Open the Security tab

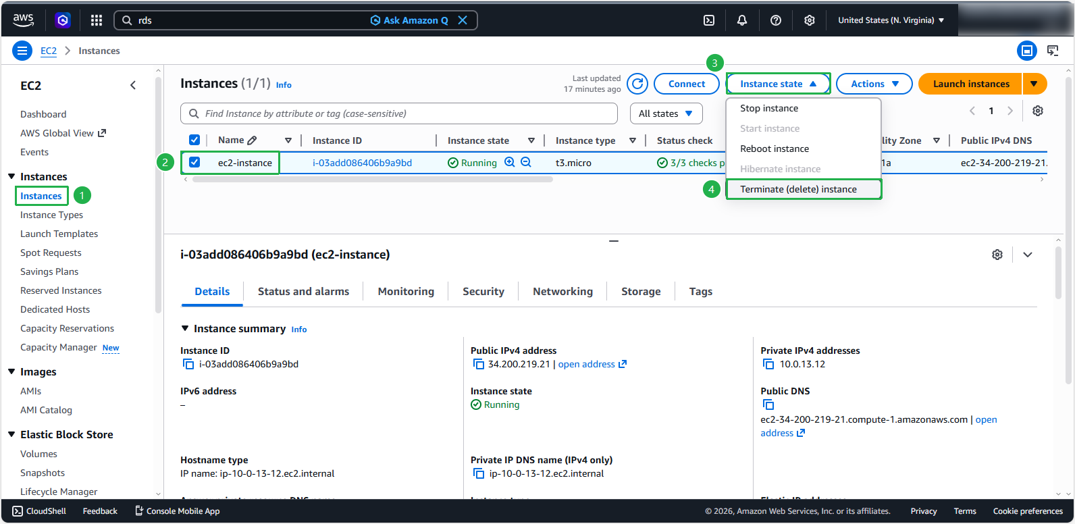coord(483,292)
